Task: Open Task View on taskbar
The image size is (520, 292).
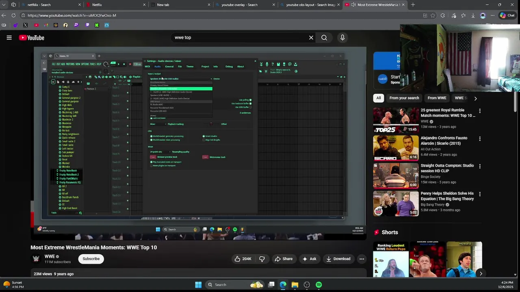Action: click(x=271, y=285)
